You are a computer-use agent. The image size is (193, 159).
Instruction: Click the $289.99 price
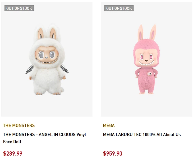click(13, 153)
